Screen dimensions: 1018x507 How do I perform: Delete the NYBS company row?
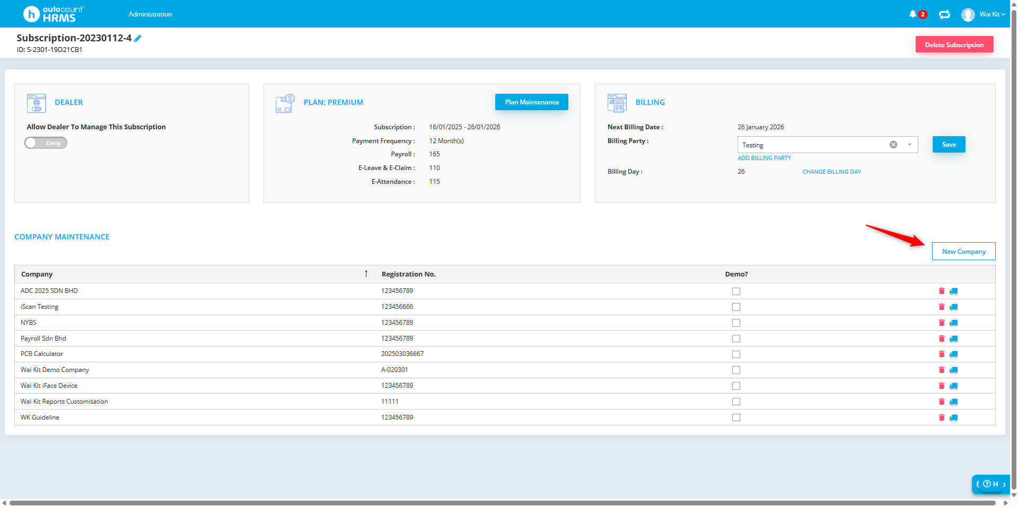pos(942,323)
